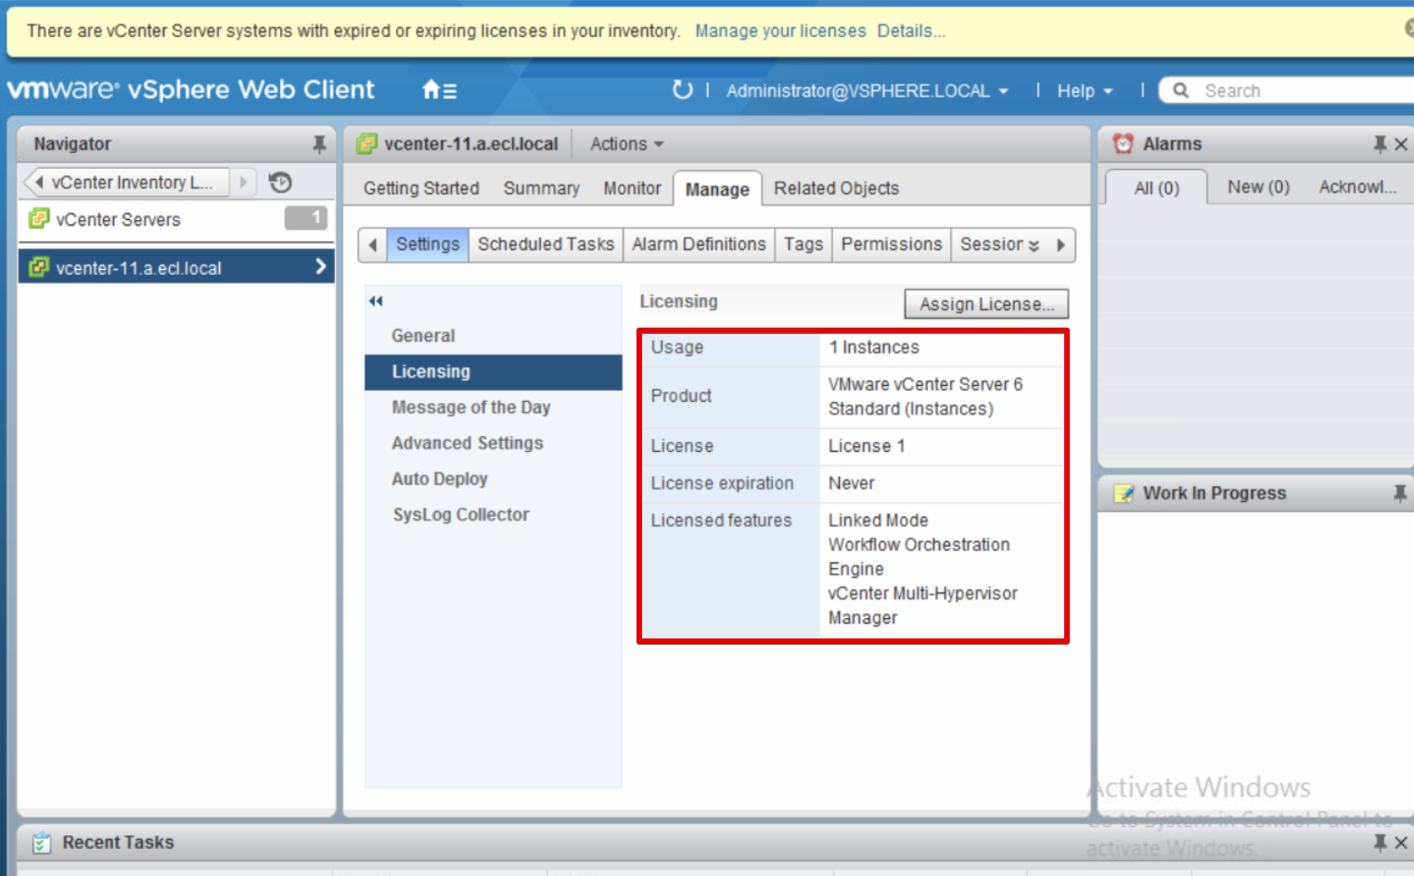Viewport: 1414px width, 876px height.
Task: Click the License value License 1
Action: [867, 446]
